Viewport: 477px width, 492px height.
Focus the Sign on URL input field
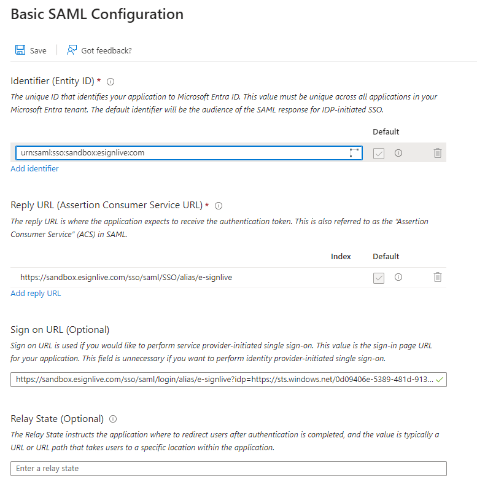pos(228,380)
